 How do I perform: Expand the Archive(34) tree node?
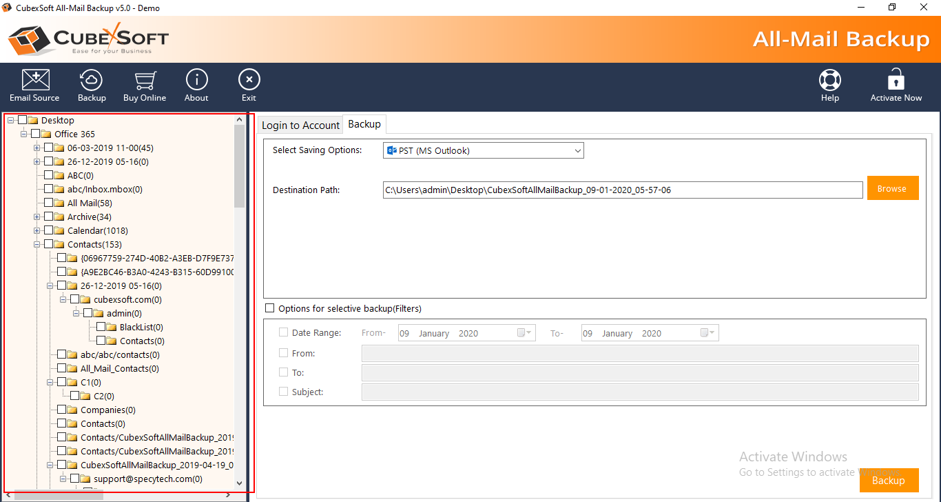(x=37, y=217)
